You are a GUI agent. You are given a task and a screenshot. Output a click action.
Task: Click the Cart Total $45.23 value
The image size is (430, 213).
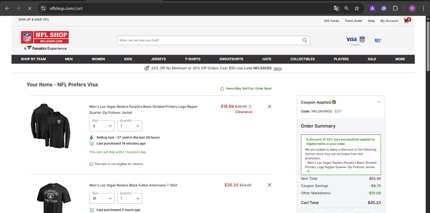coord(374,203)
